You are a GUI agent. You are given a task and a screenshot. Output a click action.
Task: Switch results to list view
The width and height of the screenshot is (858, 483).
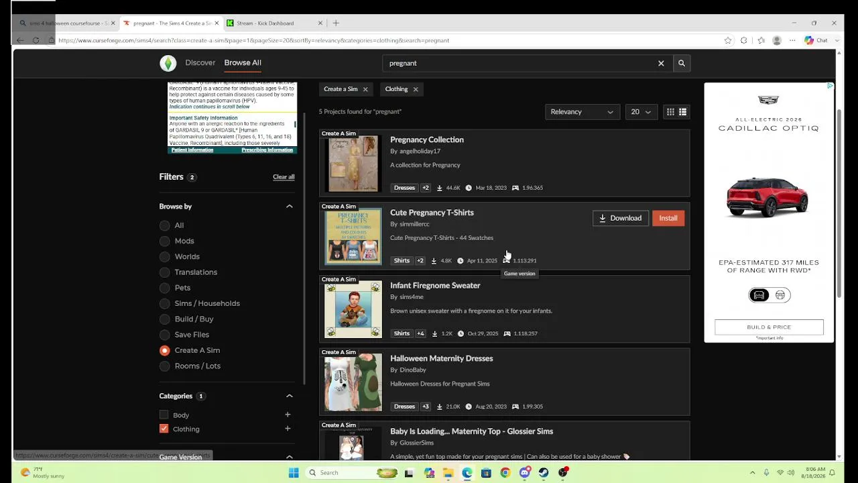coord(682,112)
